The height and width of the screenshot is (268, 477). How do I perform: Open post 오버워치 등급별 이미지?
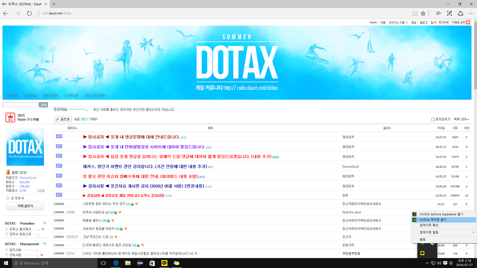[x=99, y=228]
